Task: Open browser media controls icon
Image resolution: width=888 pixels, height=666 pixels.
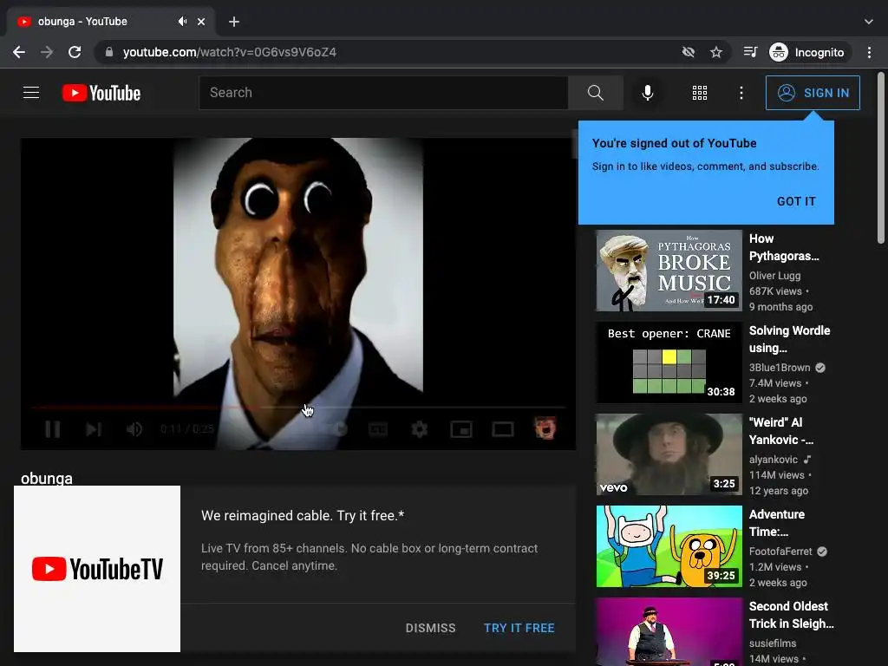Action: [750, 52]
